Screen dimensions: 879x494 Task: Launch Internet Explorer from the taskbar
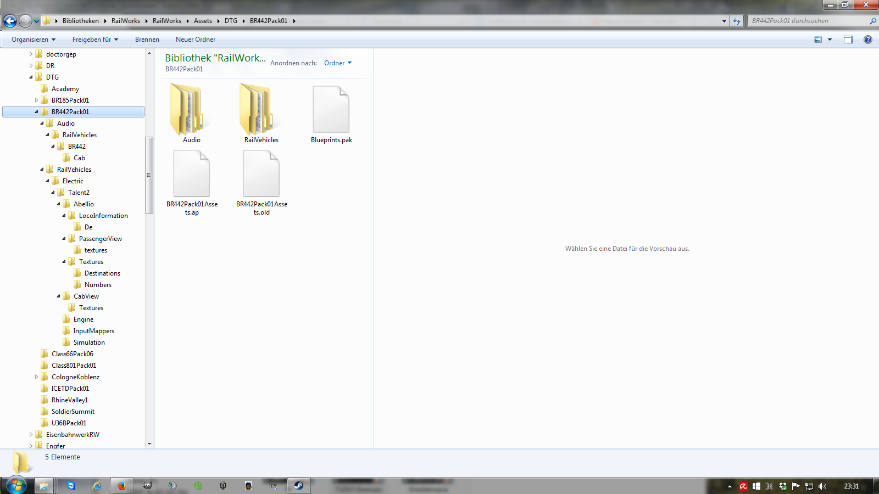(x=97, y=486)
